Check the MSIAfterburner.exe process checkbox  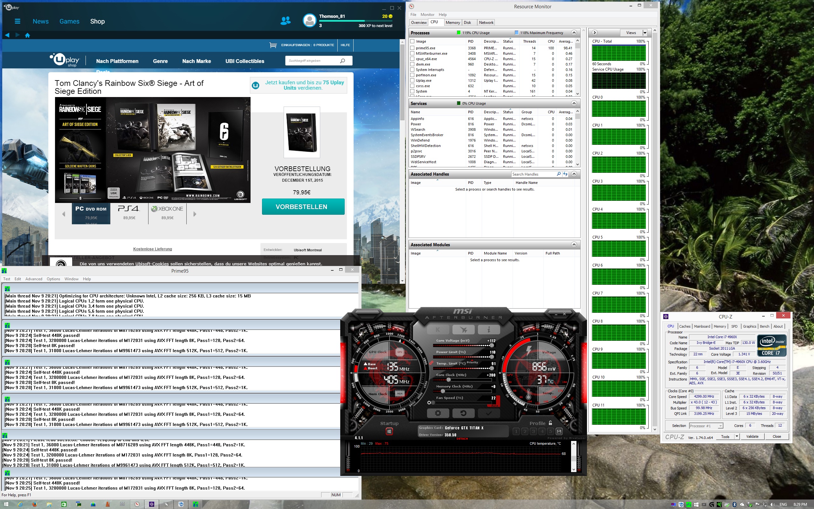(x=412, y=53)
